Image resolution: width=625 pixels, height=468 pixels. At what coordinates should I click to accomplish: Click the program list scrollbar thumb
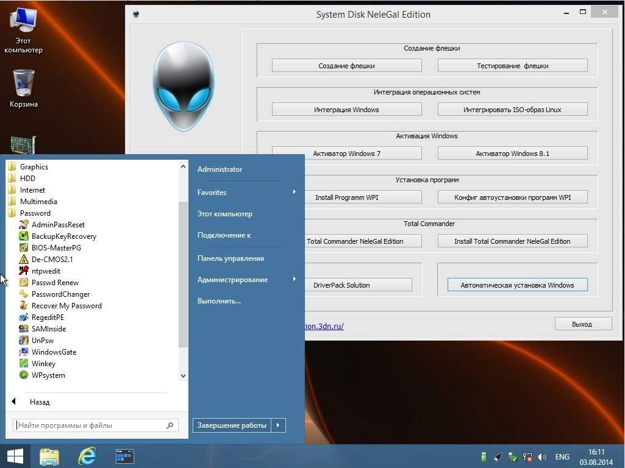[183, 274]
